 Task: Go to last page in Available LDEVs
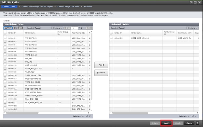(x=91, y=28)
